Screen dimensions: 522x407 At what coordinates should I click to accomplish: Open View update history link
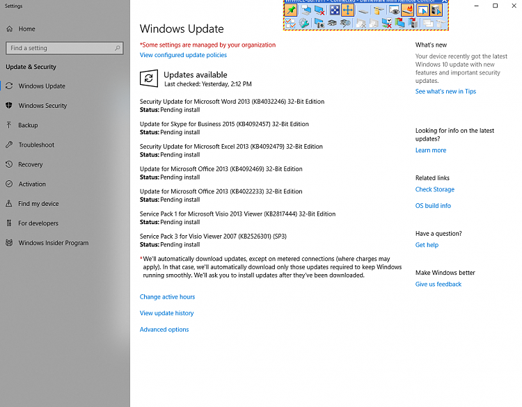[x=166, y=313]
